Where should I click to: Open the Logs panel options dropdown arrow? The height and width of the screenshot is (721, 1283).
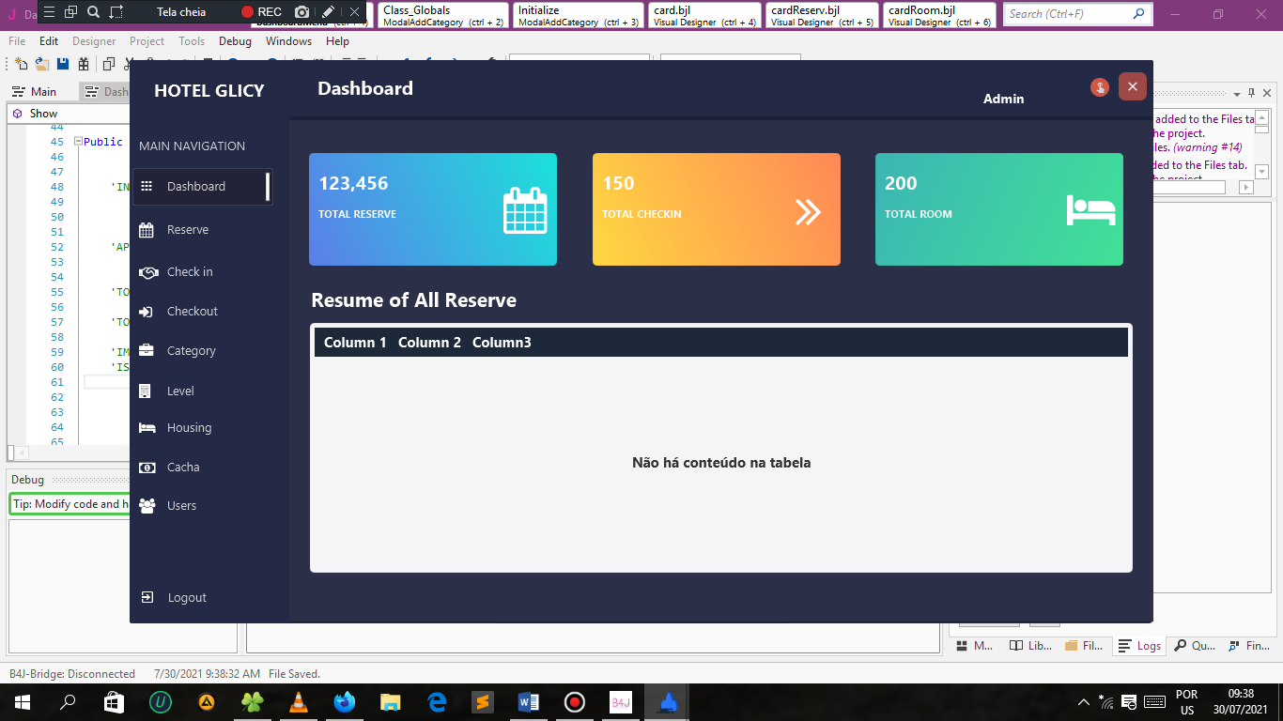(1237, 93)
